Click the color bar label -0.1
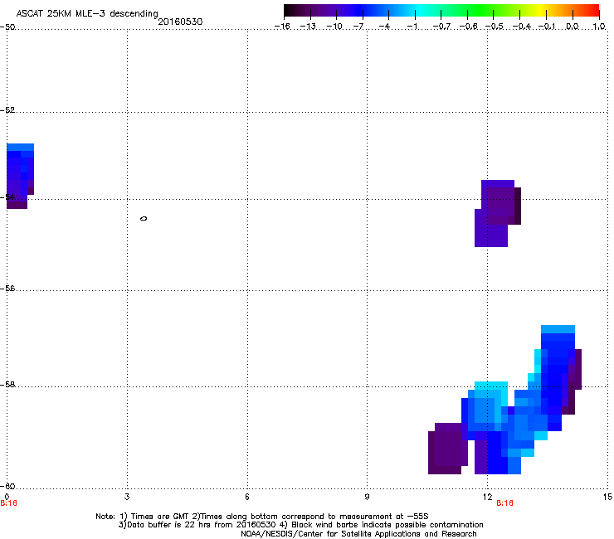Image resolution: width=614 pixels, height=539 pixels. 548,27
